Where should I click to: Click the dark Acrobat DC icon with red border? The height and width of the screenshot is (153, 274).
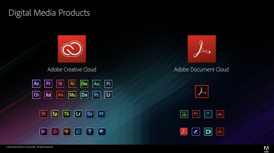coord(202,92)
